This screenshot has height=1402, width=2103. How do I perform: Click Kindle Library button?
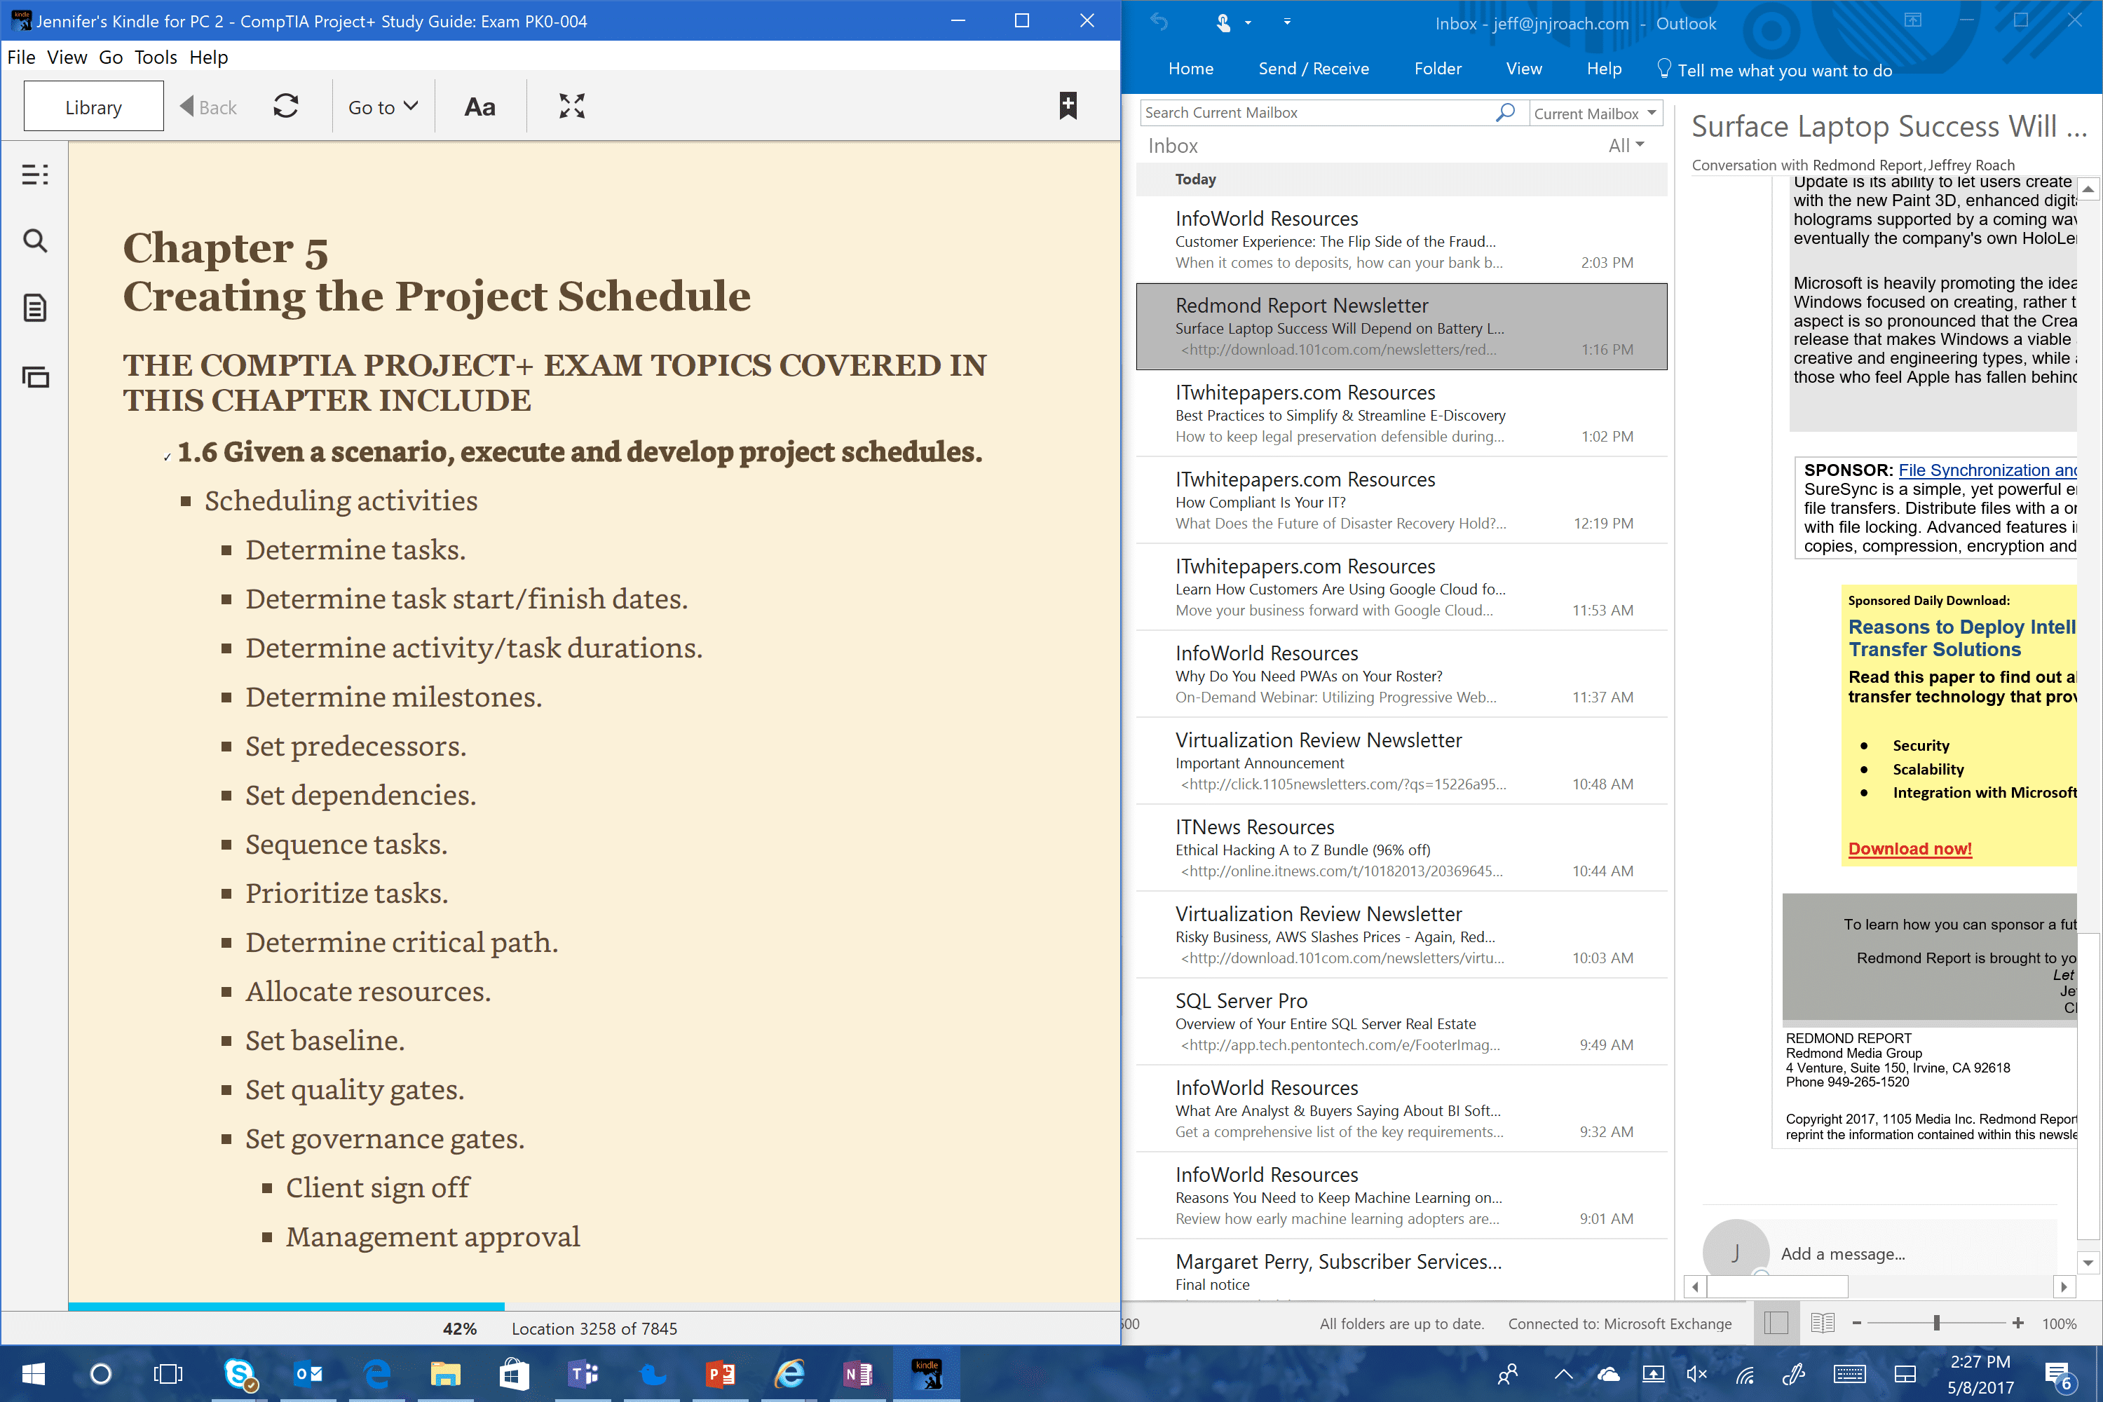click(94, 107)
